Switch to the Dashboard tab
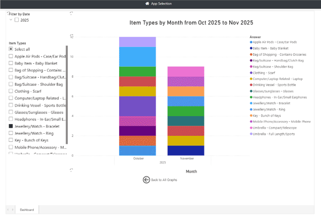Image resolution: width=321 pixels, height=215 pixels. click(x=27, y=210)
